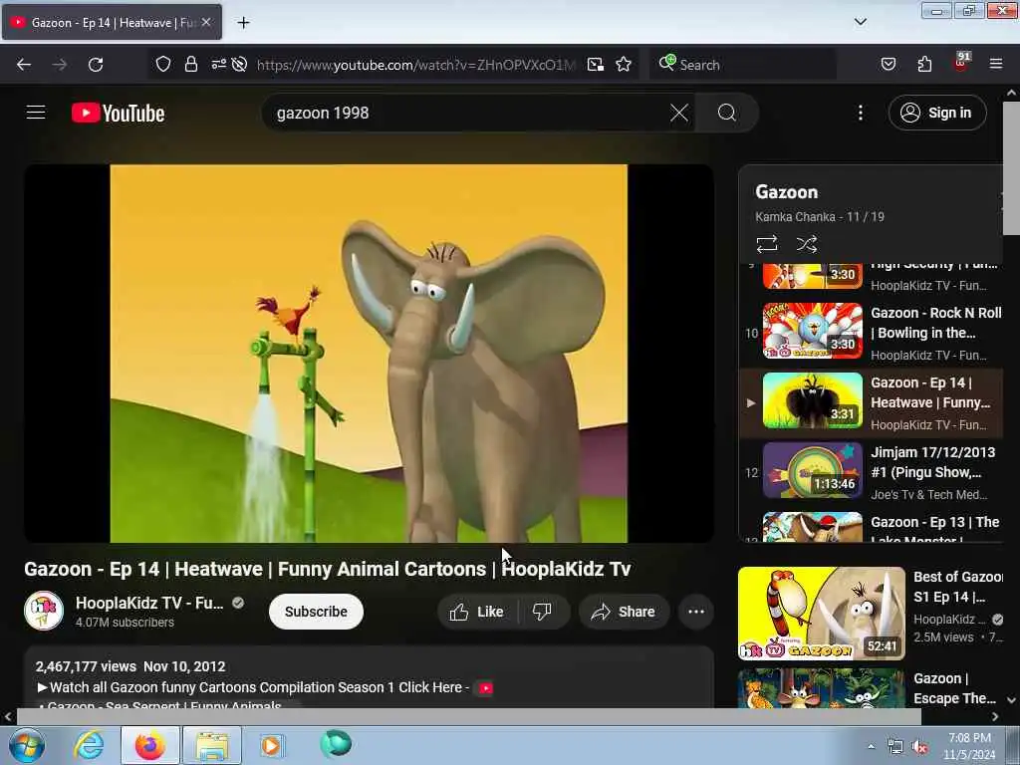Click the 2,467,177 views text
This screenshot has height=765, width=1020.
tap(86, 666)
